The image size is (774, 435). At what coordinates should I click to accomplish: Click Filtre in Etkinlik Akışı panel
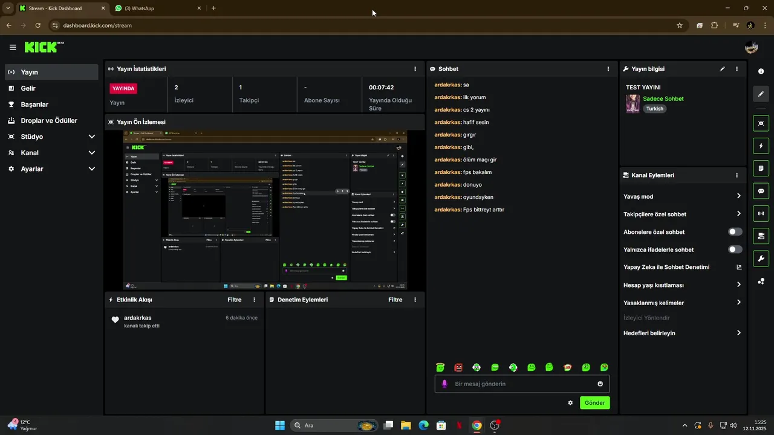(x=235, y=300)
